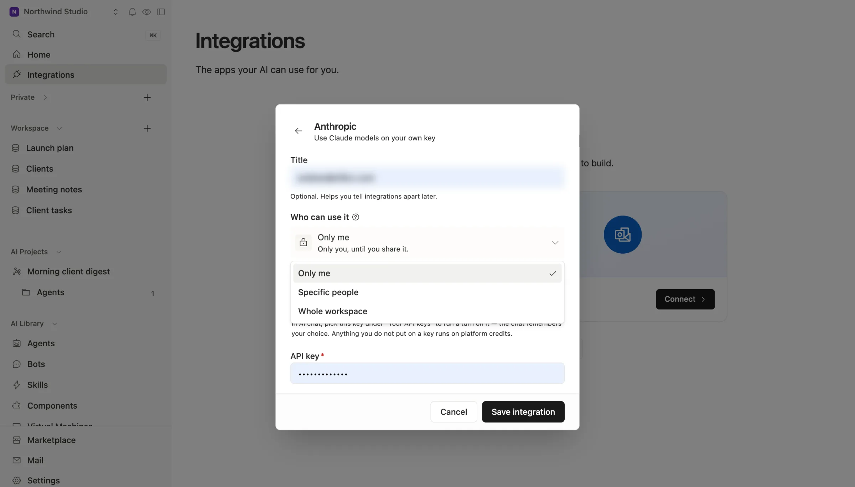Collapse sidebar with the panel icon
Screen dimensions: 855x487
coord(161,12)
